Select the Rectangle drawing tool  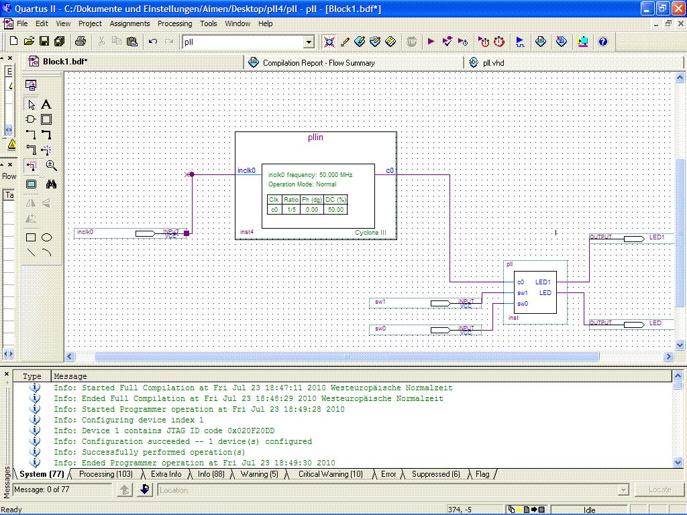tap(31, 237)
